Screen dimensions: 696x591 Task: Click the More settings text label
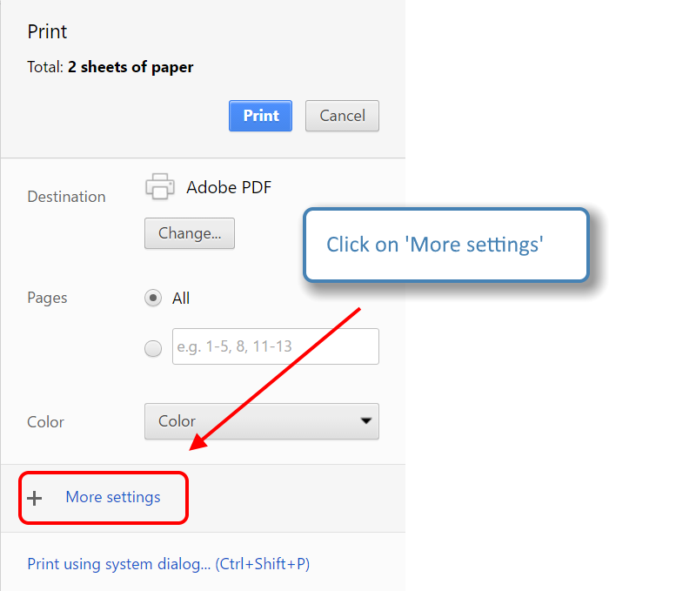point(113,497)
